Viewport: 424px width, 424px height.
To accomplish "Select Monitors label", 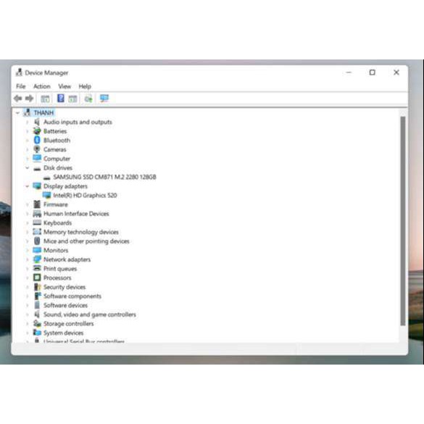I will (56, 250).
